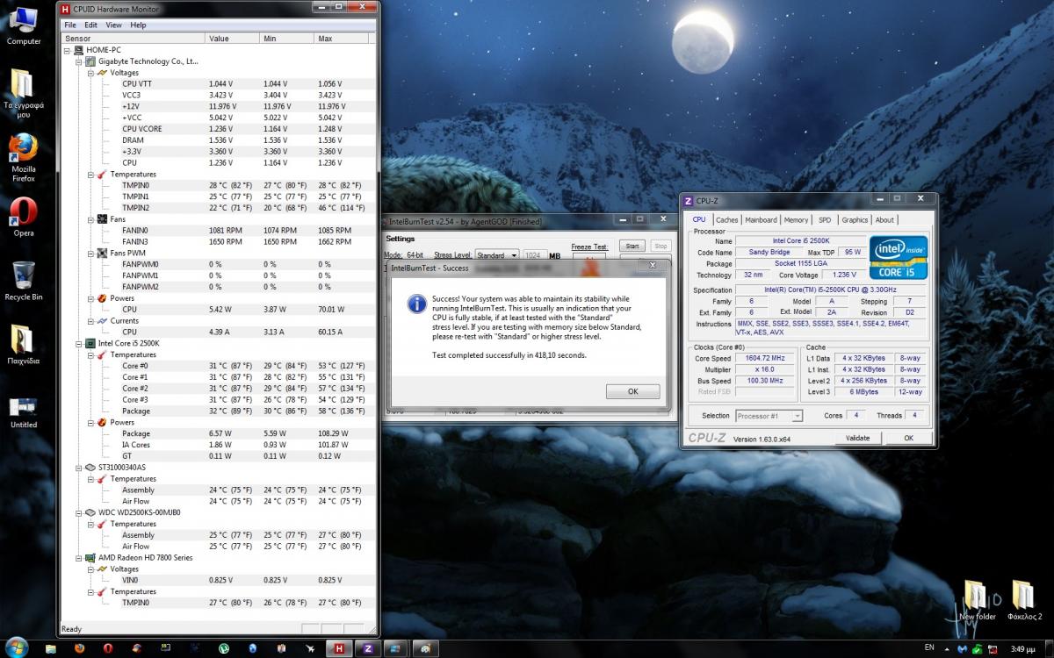Switch to HWMonitor via its taskbar button

point(337,648)
